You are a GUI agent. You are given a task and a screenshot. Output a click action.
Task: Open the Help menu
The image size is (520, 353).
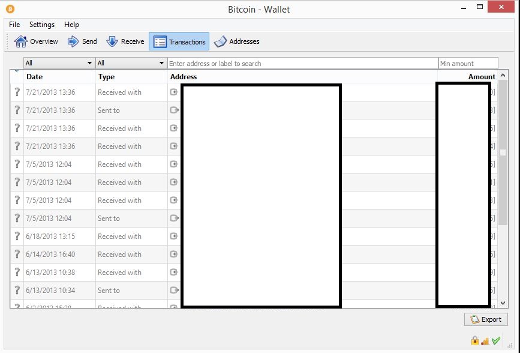71,25
